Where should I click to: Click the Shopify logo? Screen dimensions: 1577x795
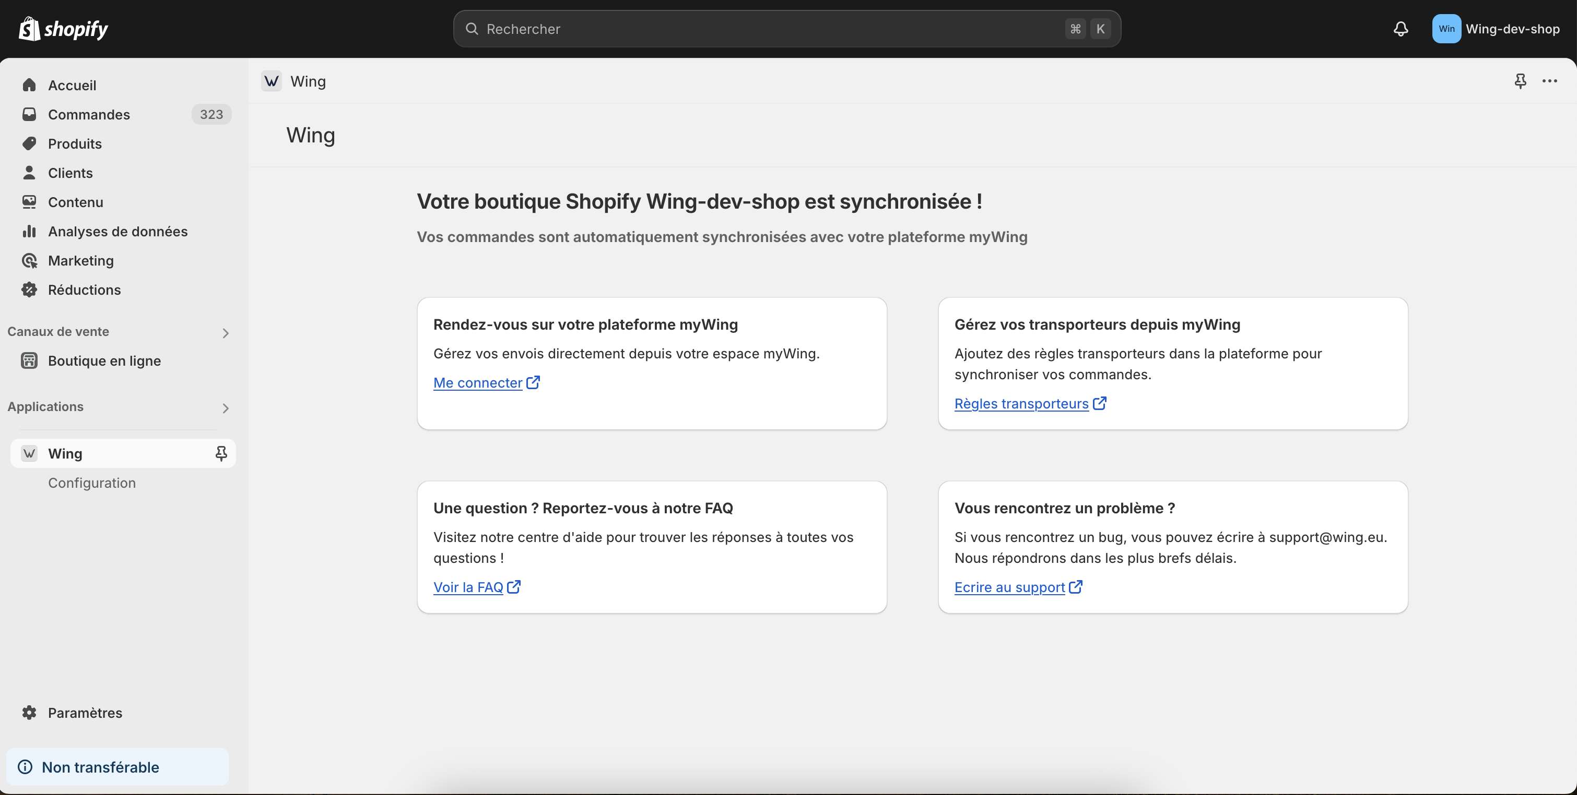coord(63,29)
